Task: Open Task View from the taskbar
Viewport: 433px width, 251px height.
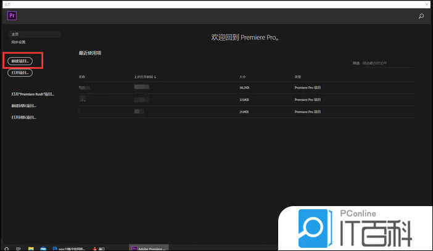Action: click(18, 248)
